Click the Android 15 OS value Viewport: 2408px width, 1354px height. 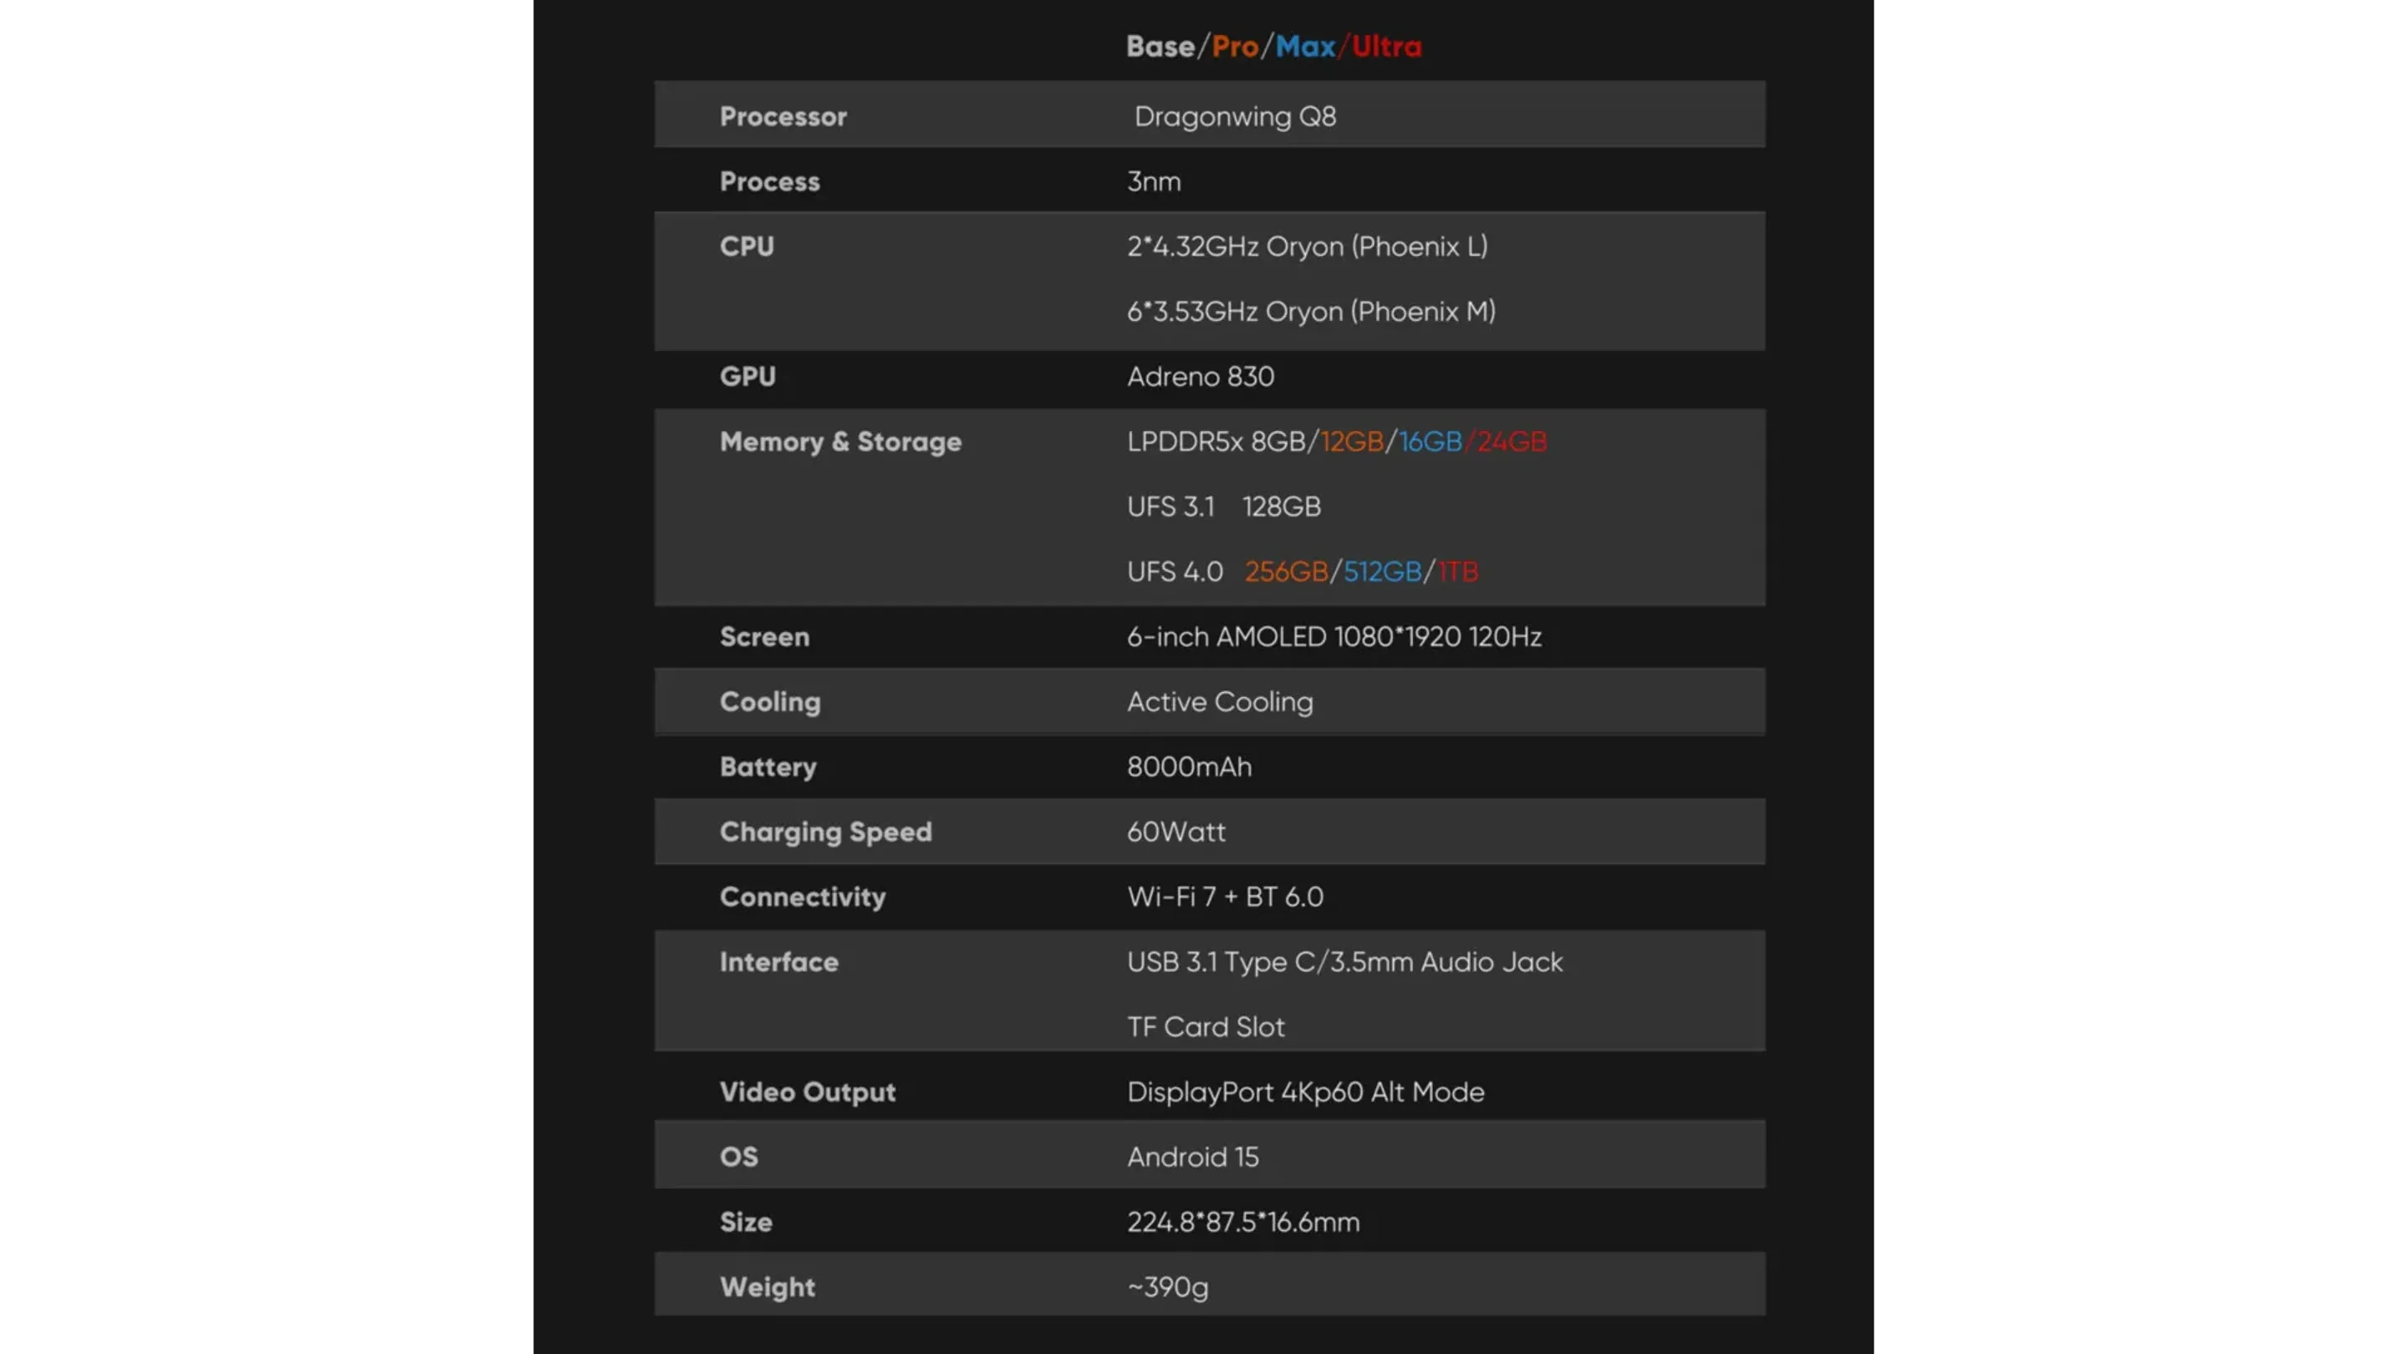(x=1191, y=1156)
